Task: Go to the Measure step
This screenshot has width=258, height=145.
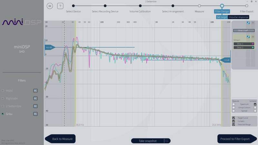Action: click(x=199, y=6)
